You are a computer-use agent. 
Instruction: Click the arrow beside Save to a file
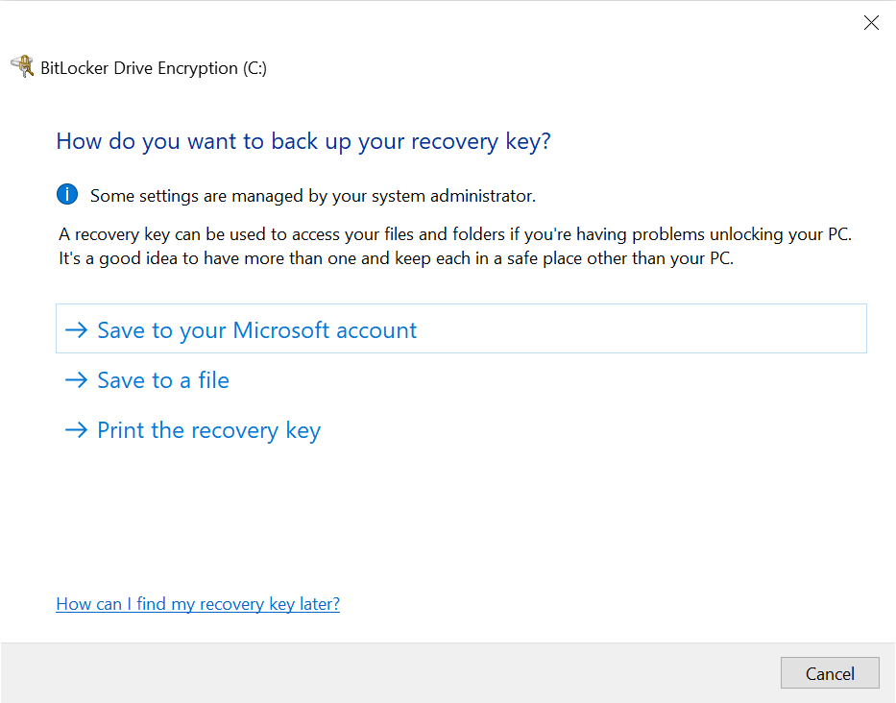coord(76,380)
